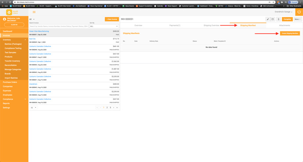
Task: Open Expenses in the sidebar
Action: [x=7, y=90]
